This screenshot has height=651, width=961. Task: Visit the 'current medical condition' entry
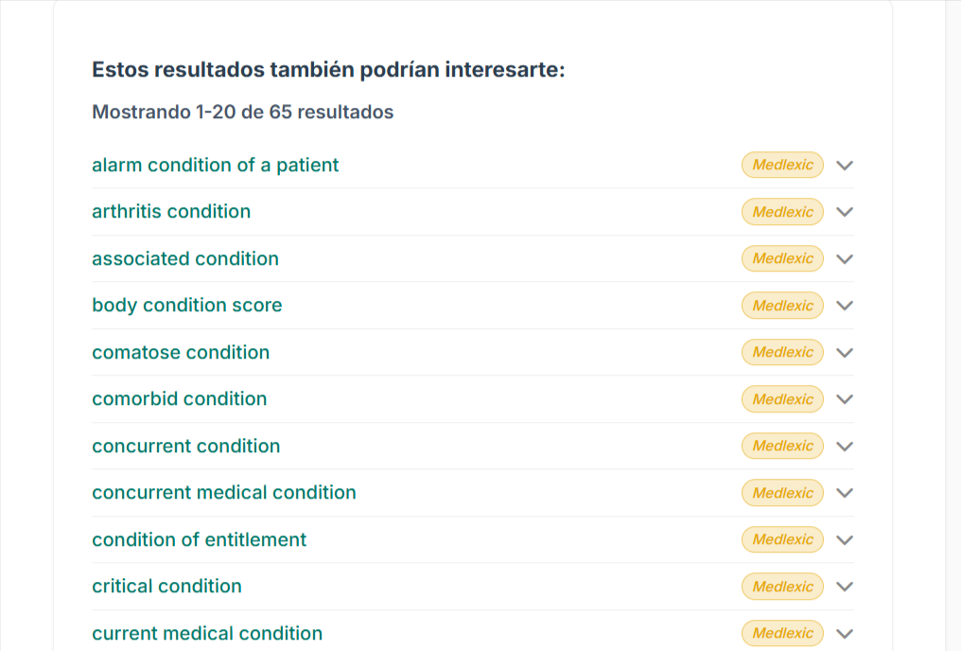click(207, 634)
